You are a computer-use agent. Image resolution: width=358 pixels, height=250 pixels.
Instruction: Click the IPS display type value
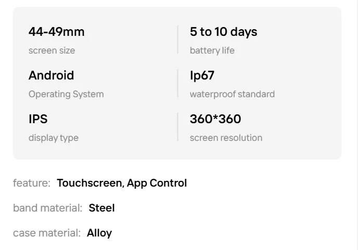(x=38, y=119)
